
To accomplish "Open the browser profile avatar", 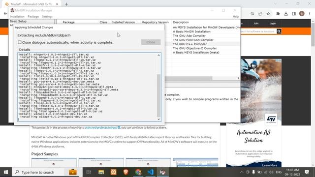I will (302, 13).
